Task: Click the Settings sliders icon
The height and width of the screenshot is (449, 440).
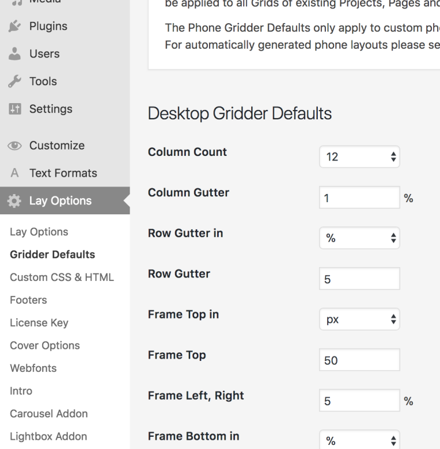Action: (x=14, y=109)
